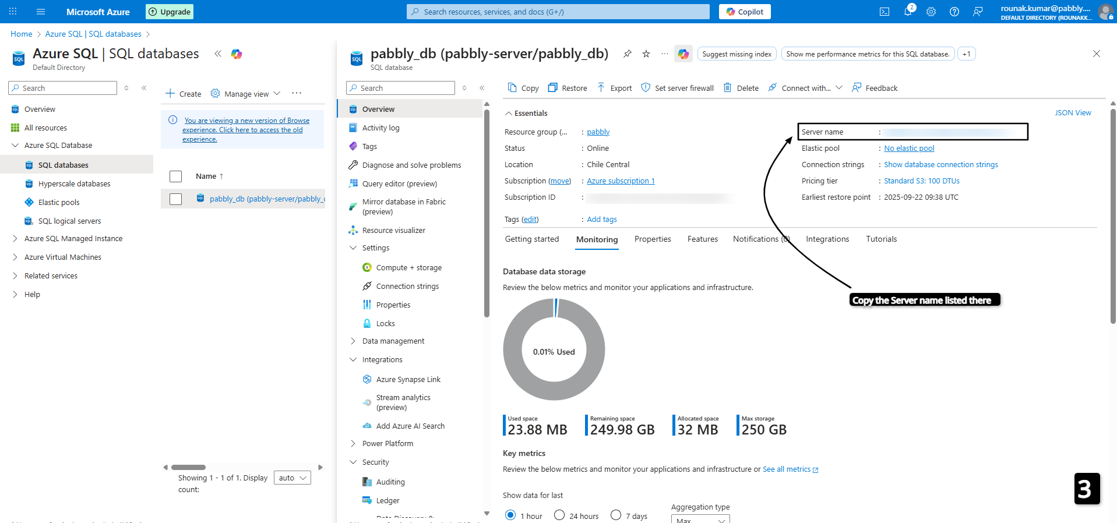Expand the Data management menu group
The height and width of the screenshot is (523, 1117).
353,341
